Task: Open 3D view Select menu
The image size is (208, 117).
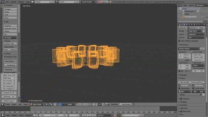Action: tap(14, 104)
